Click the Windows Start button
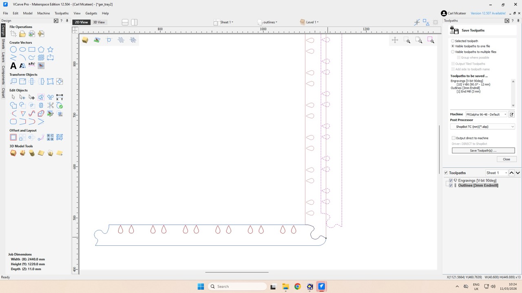 pyautogui.click(x=201, y=286)
